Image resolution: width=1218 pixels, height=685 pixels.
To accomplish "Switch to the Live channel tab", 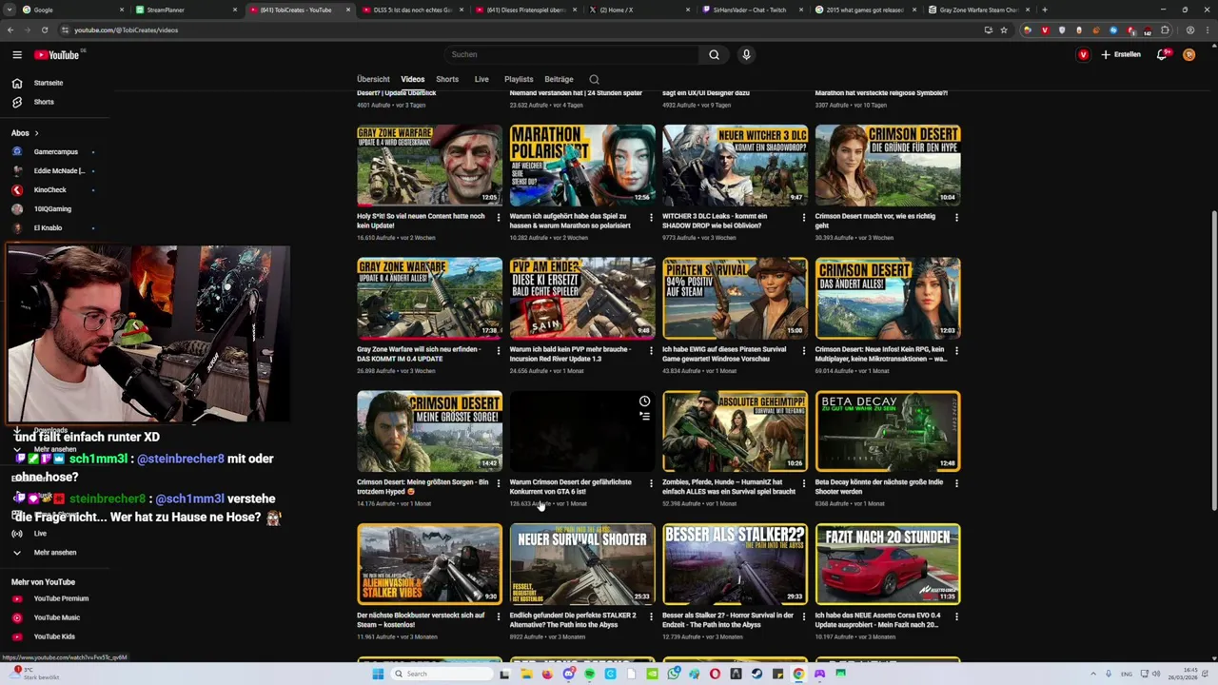I will click(x=481, y=80).
